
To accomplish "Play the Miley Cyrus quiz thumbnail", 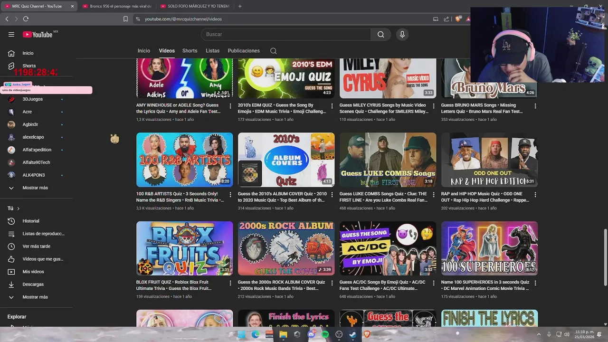I will click(x=388, y=78).
